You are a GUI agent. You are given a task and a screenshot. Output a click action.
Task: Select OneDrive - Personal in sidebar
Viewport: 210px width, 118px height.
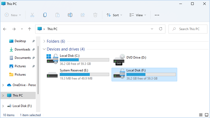(x=22, y=85)
